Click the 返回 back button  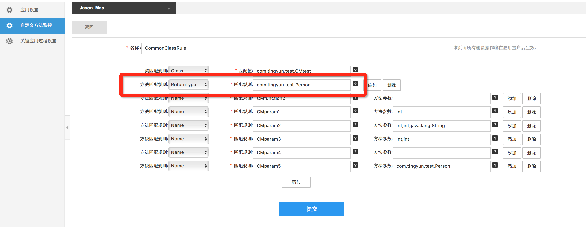(89, 27)
